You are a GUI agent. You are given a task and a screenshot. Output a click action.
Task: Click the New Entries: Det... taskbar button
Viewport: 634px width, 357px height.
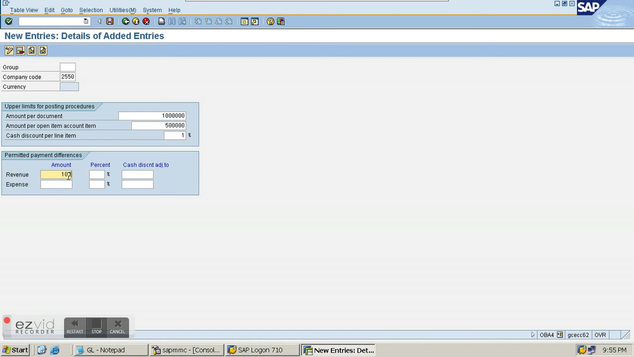point(338,350)
